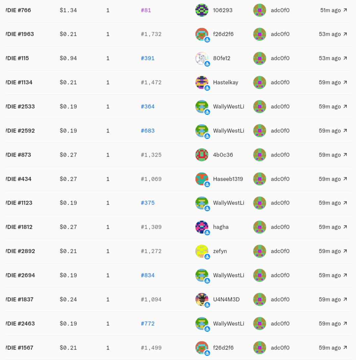Image resolution: width=356 pixels, height=360 pixels.
Task: Click rarity rank #772
Action: 148,324
